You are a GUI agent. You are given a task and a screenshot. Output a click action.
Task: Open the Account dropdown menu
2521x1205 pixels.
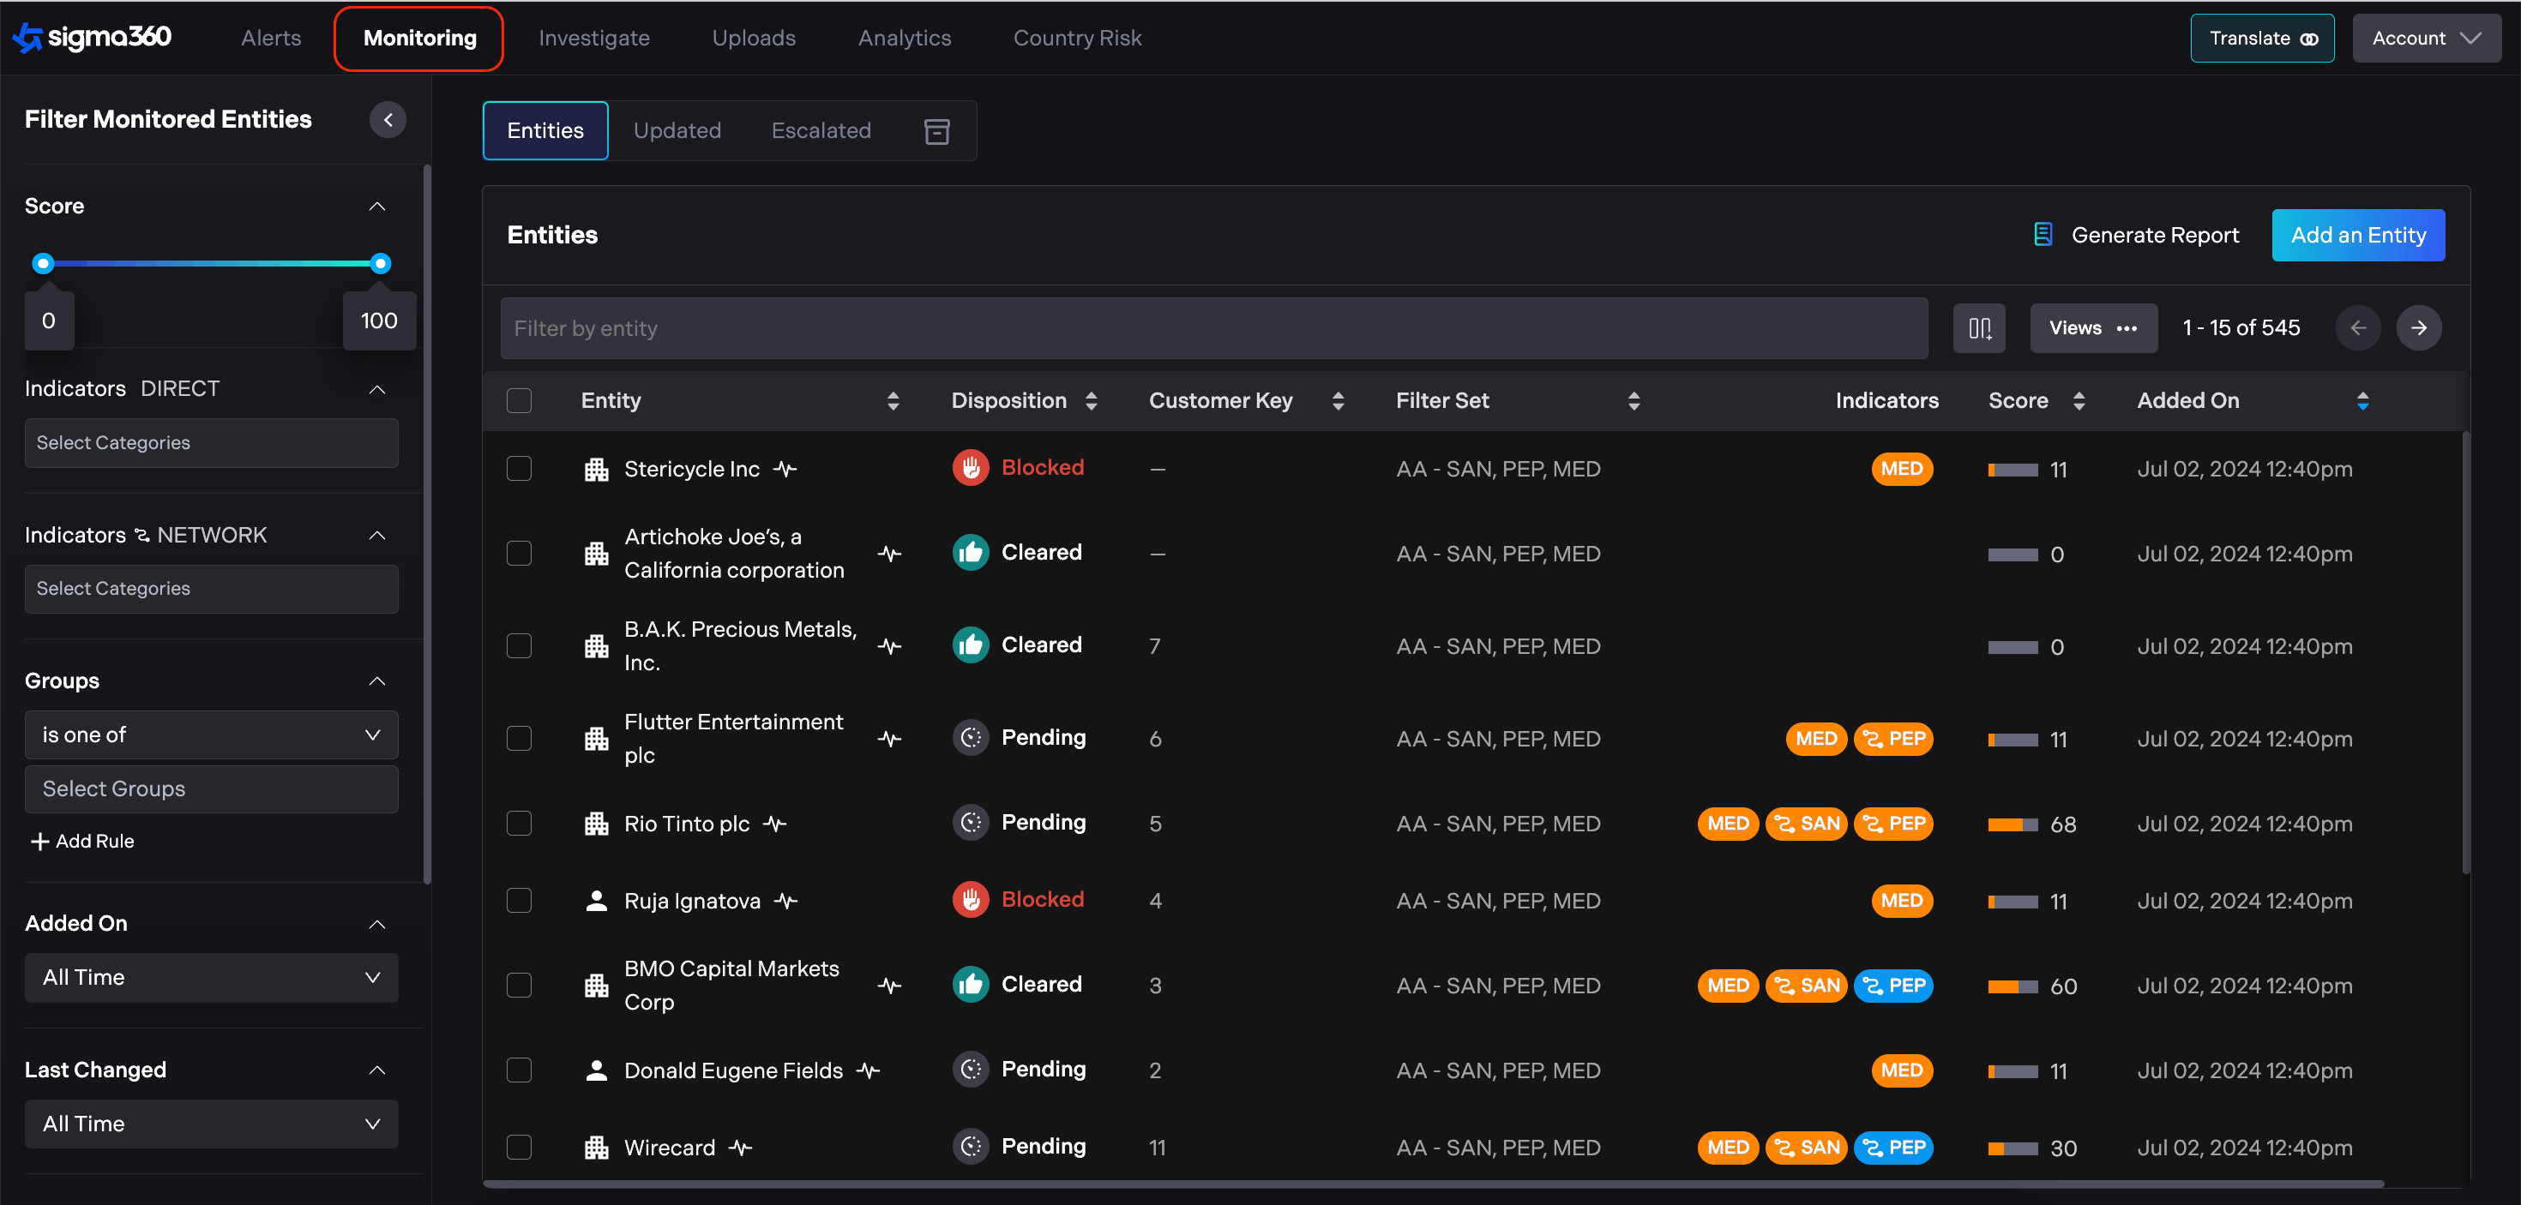2425,39
